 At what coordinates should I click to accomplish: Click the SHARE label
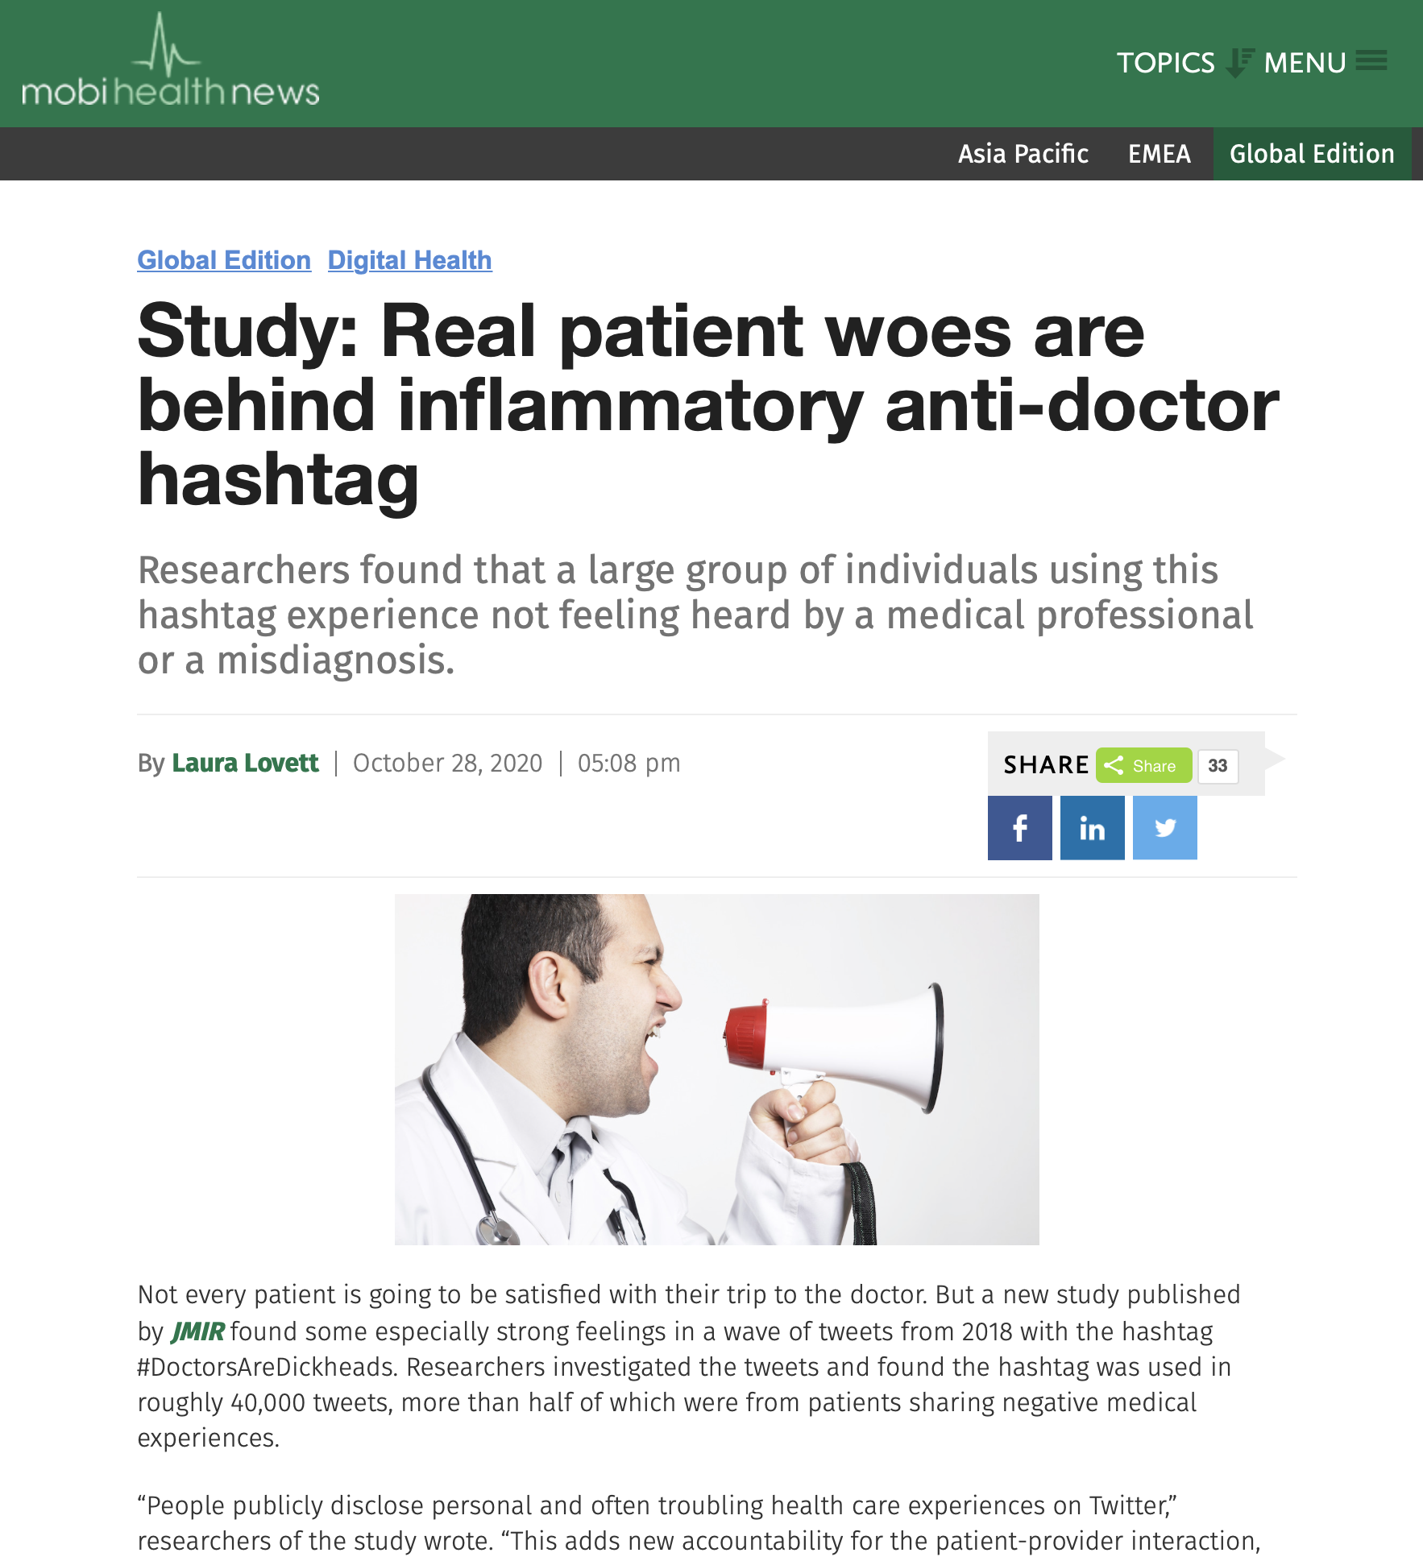pyautogui.click(x=1045, y=764)
